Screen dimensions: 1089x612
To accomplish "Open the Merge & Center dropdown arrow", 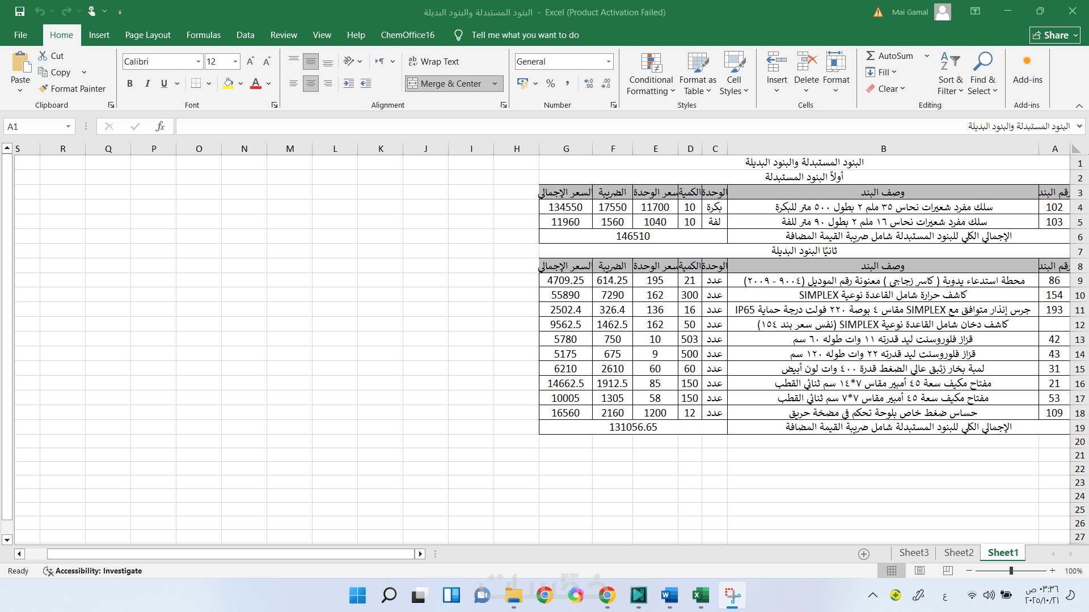I will coord(495,83).
